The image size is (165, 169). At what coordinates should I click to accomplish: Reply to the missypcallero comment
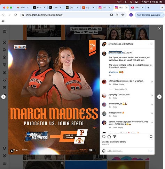[115, 116]
